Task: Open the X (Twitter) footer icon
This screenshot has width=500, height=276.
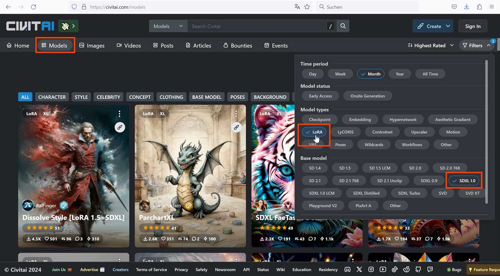Action: coord(359,269)
